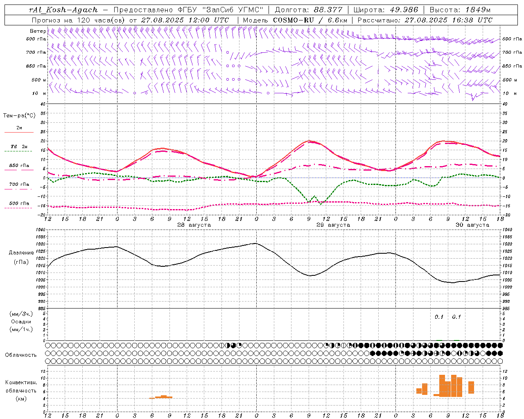Screen dimensions: 524x419
Task: Click the elevation value Высота: 1849м
Action: pyautogui.click(x=460, y=10)
